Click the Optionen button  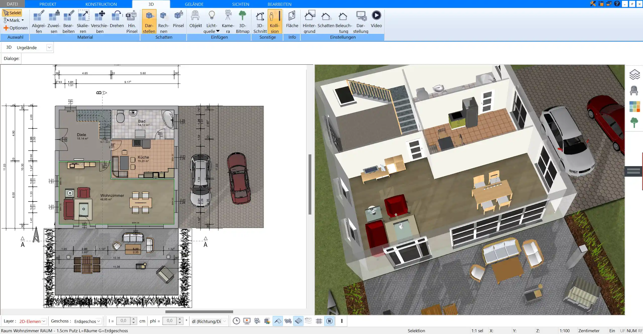15,28
